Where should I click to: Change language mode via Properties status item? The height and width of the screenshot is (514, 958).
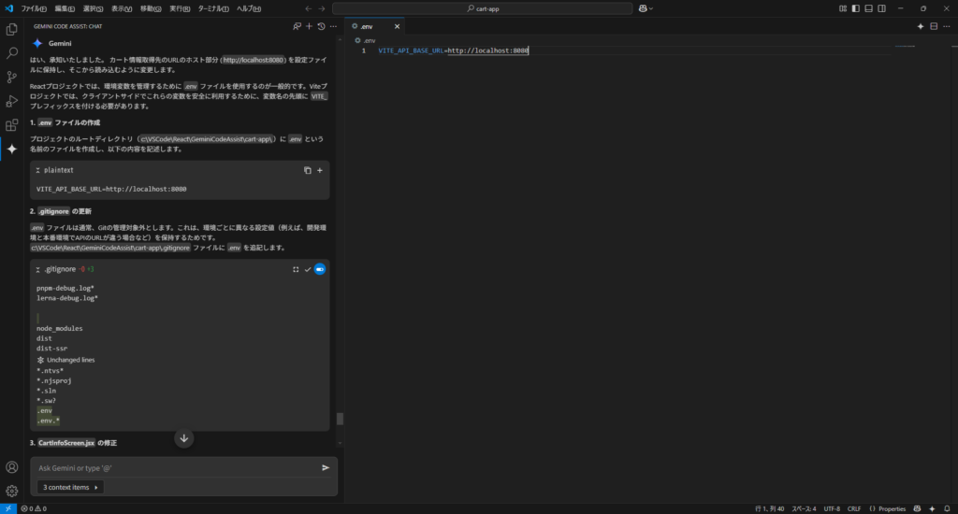coord(887,508)
